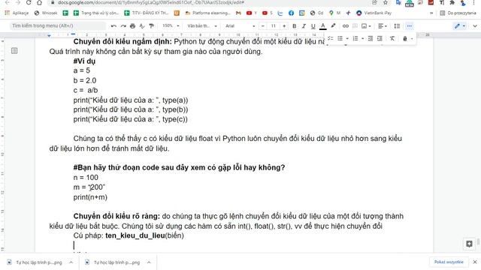Go back in browser history
The image size is (481, 270).
pos(7,2)
